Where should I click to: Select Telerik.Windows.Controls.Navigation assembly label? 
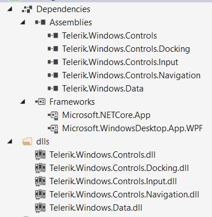(131, 75)
